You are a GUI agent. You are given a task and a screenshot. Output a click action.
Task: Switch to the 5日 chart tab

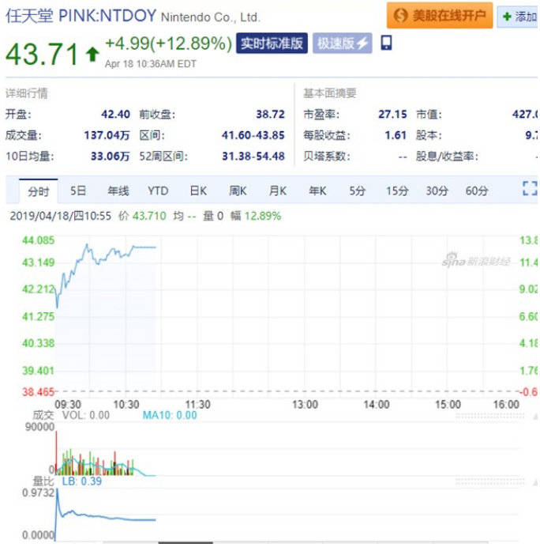pos(78,191)
